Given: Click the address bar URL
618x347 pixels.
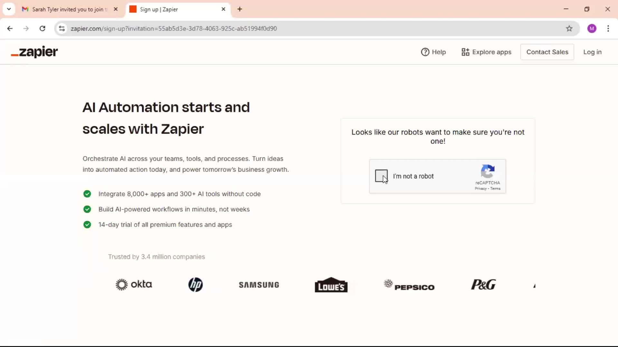Looking at the screenshot, I should pyautogui.click(x=174, y=29).
